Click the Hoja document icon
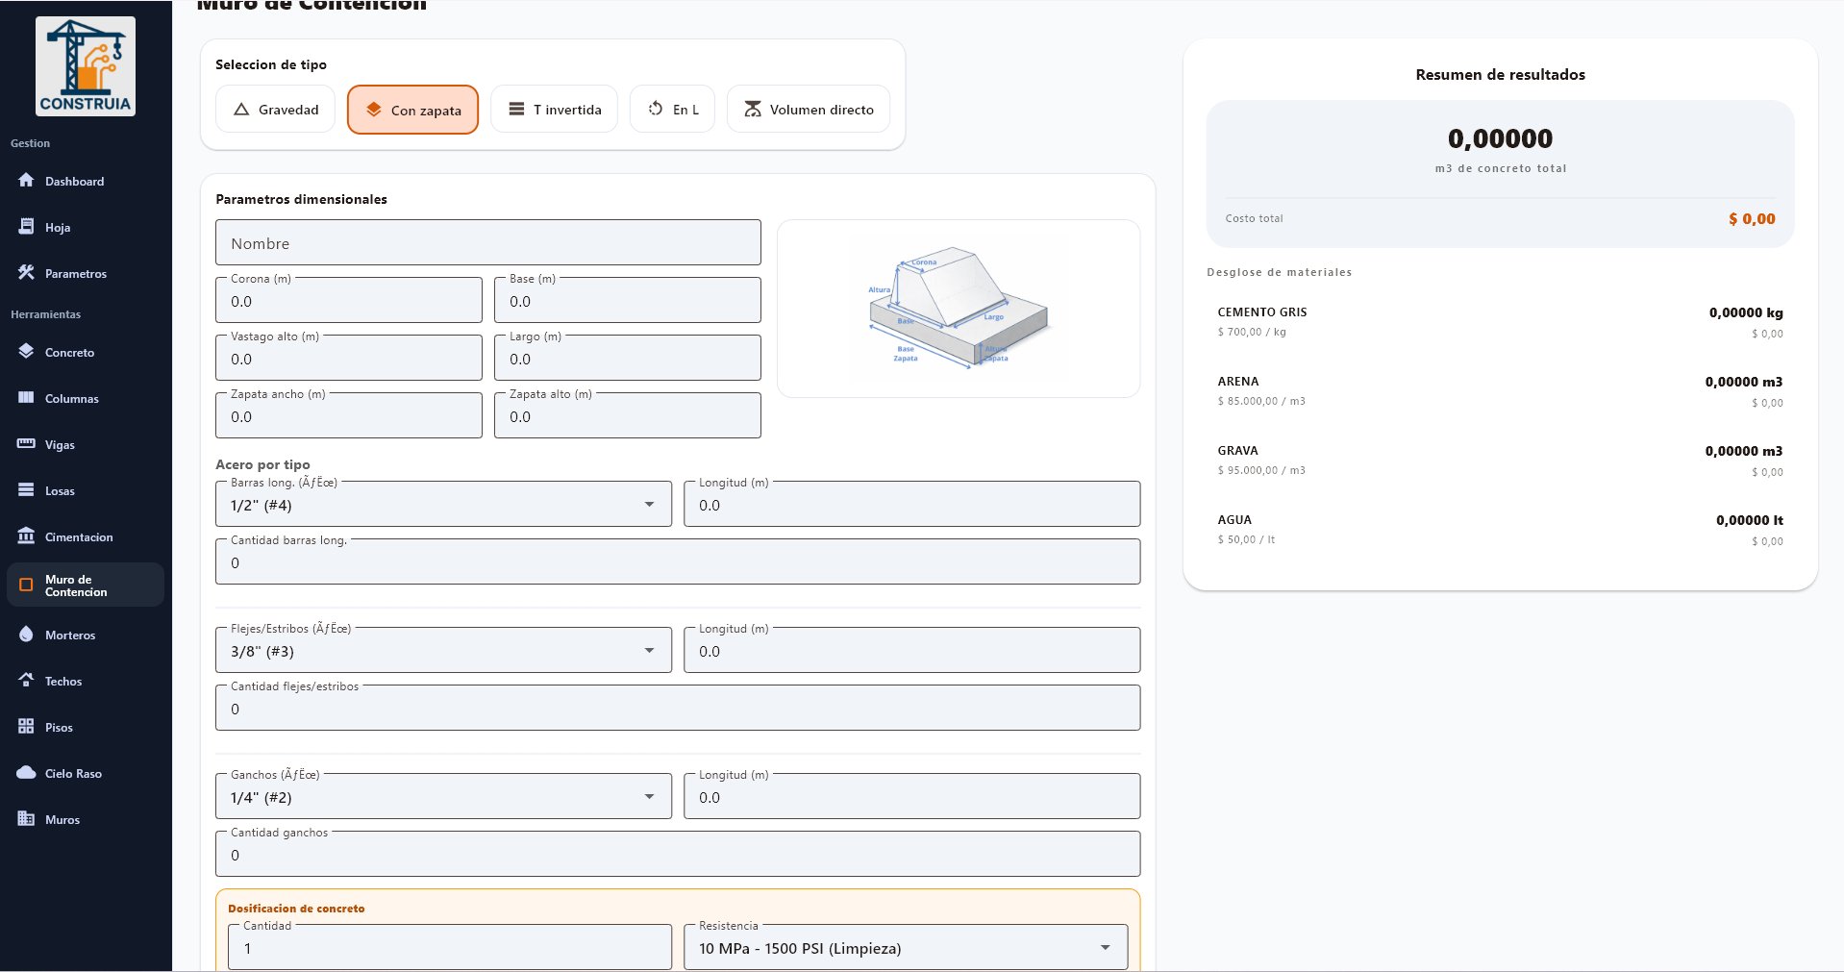Image resolution: width=1844 pixels, height=972 pixels. [26, 227]
